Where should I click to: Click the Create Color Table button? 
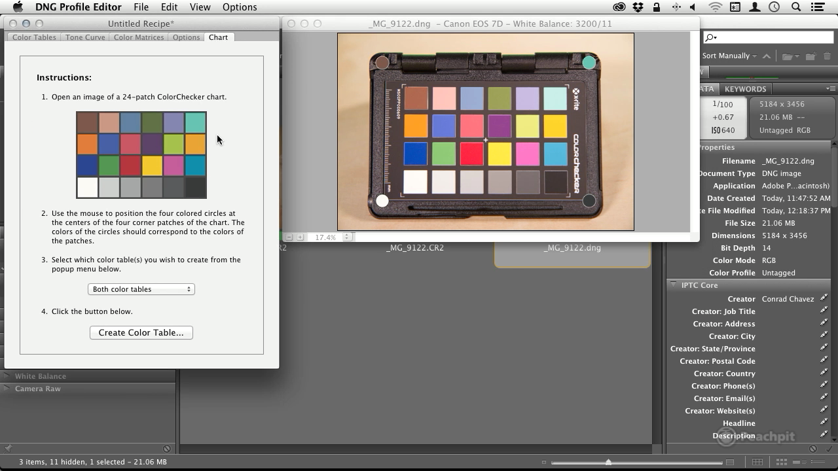pyautogui.click(x=141, y=332)
